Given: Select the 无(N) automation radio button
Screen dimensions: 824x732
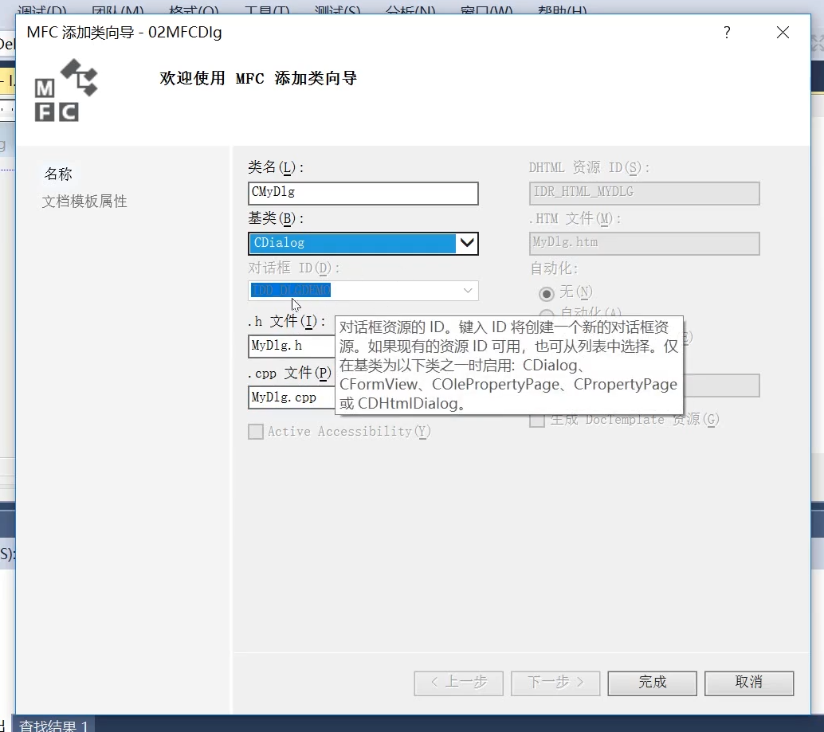Looking at the screenshot, I should [x=547, y=294].
